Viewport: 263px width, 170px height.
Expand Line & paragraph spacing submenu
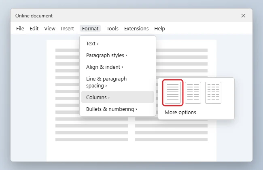click(118, 82)
